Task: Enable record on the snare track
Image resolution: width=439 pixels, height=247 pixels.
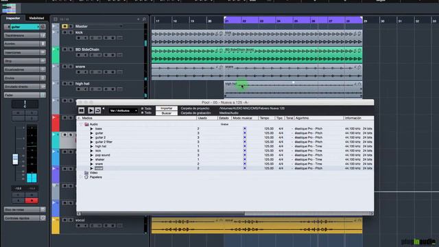Action: tap(78, 72)
